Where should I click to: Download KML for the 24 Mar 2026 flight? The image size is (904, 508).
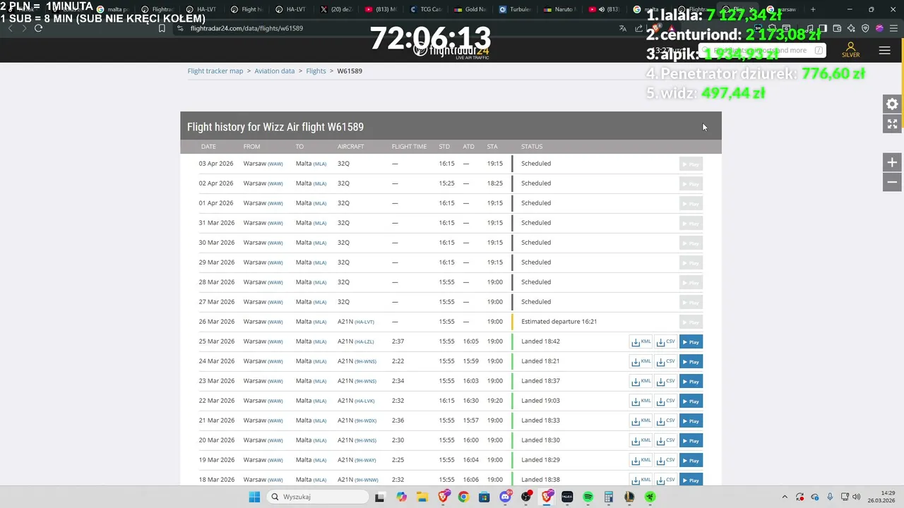click(x=641, y=362)
